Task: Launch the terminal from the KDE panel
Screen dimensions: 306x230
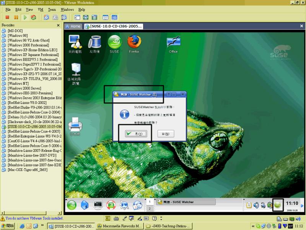Action: tap(98, 205)
